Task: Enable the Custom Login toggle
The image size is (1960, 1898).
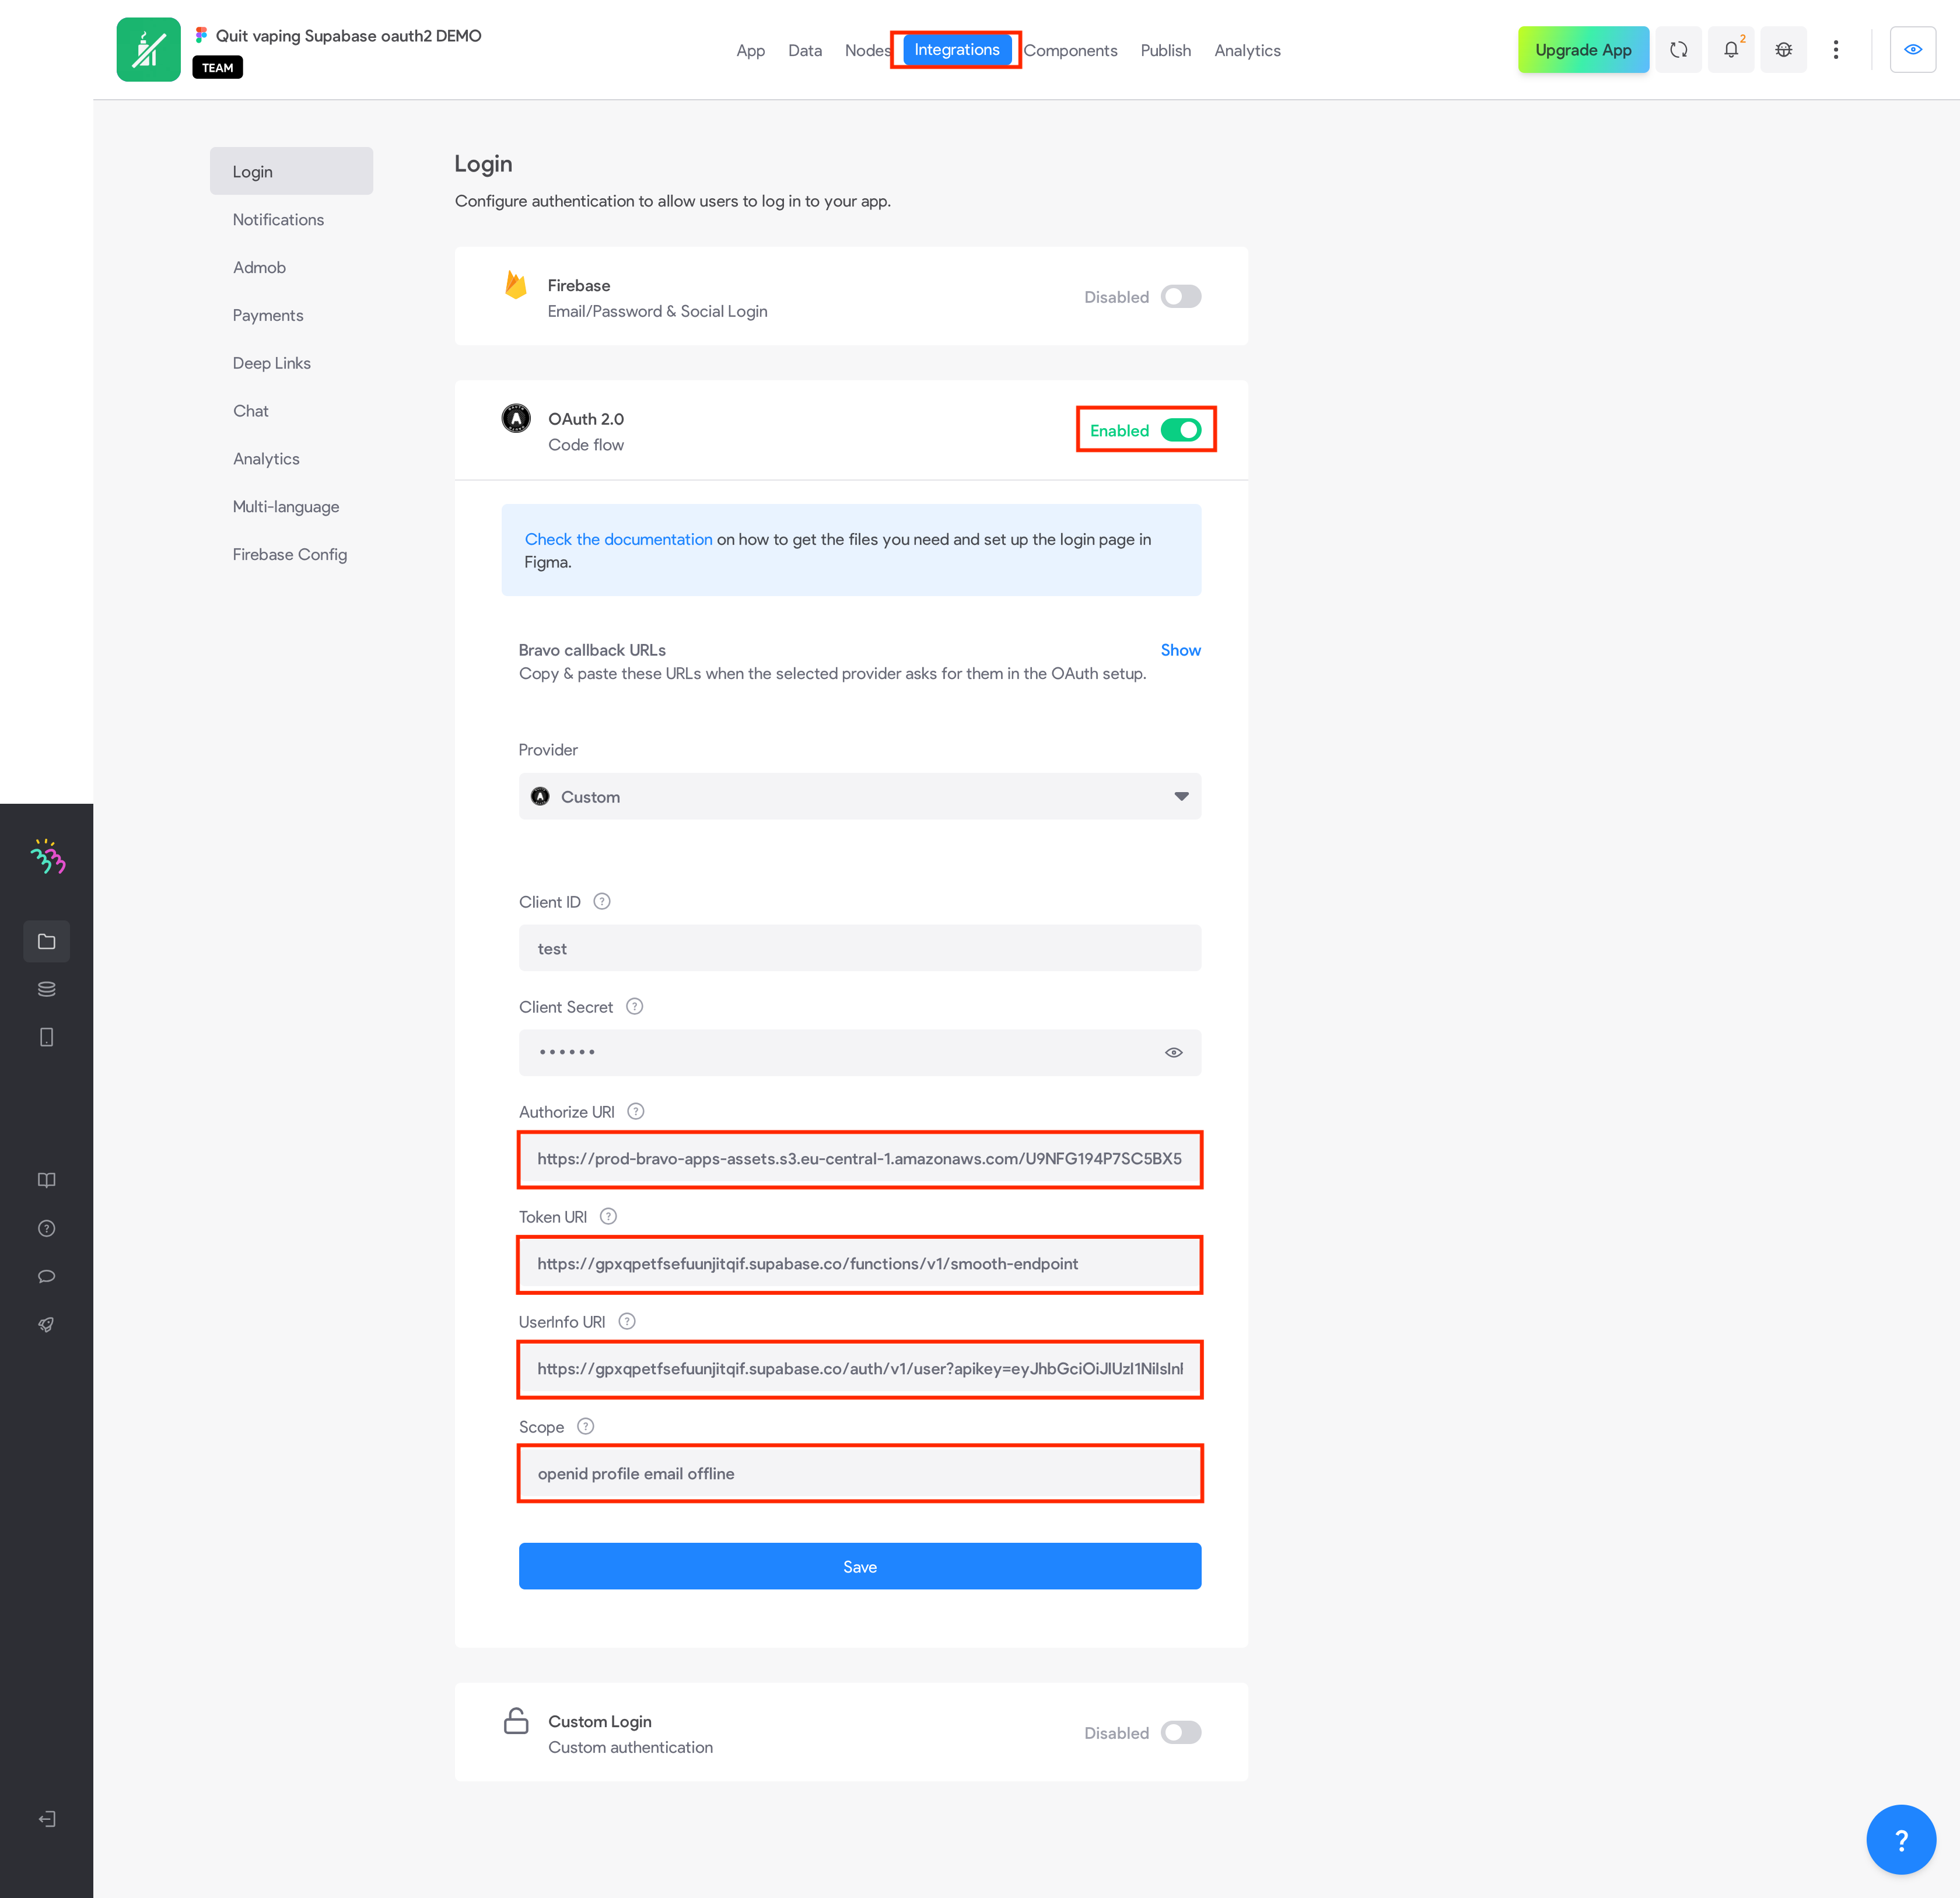Action: coord(1181,1732)
